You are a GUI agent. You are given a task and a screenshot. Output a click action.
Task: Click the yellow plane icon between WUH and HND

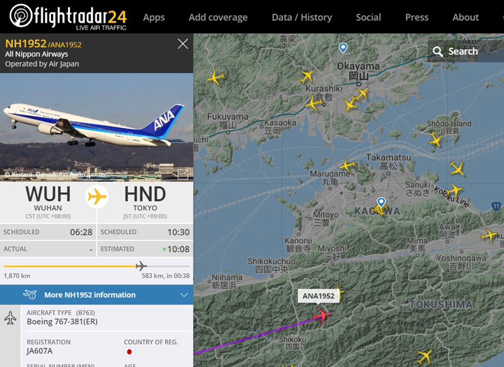97,196
